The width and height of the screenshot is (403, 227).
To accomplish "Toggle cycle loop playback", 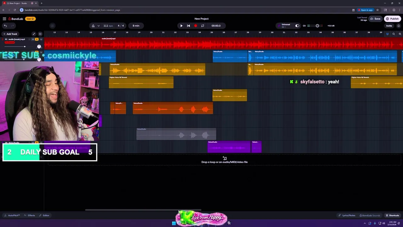I will pos(202,26).
